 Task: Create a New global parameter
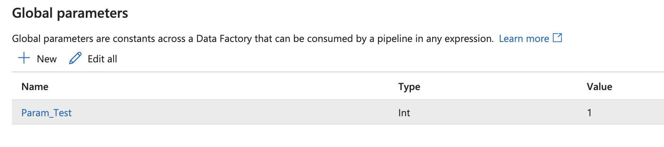(37, 58)
